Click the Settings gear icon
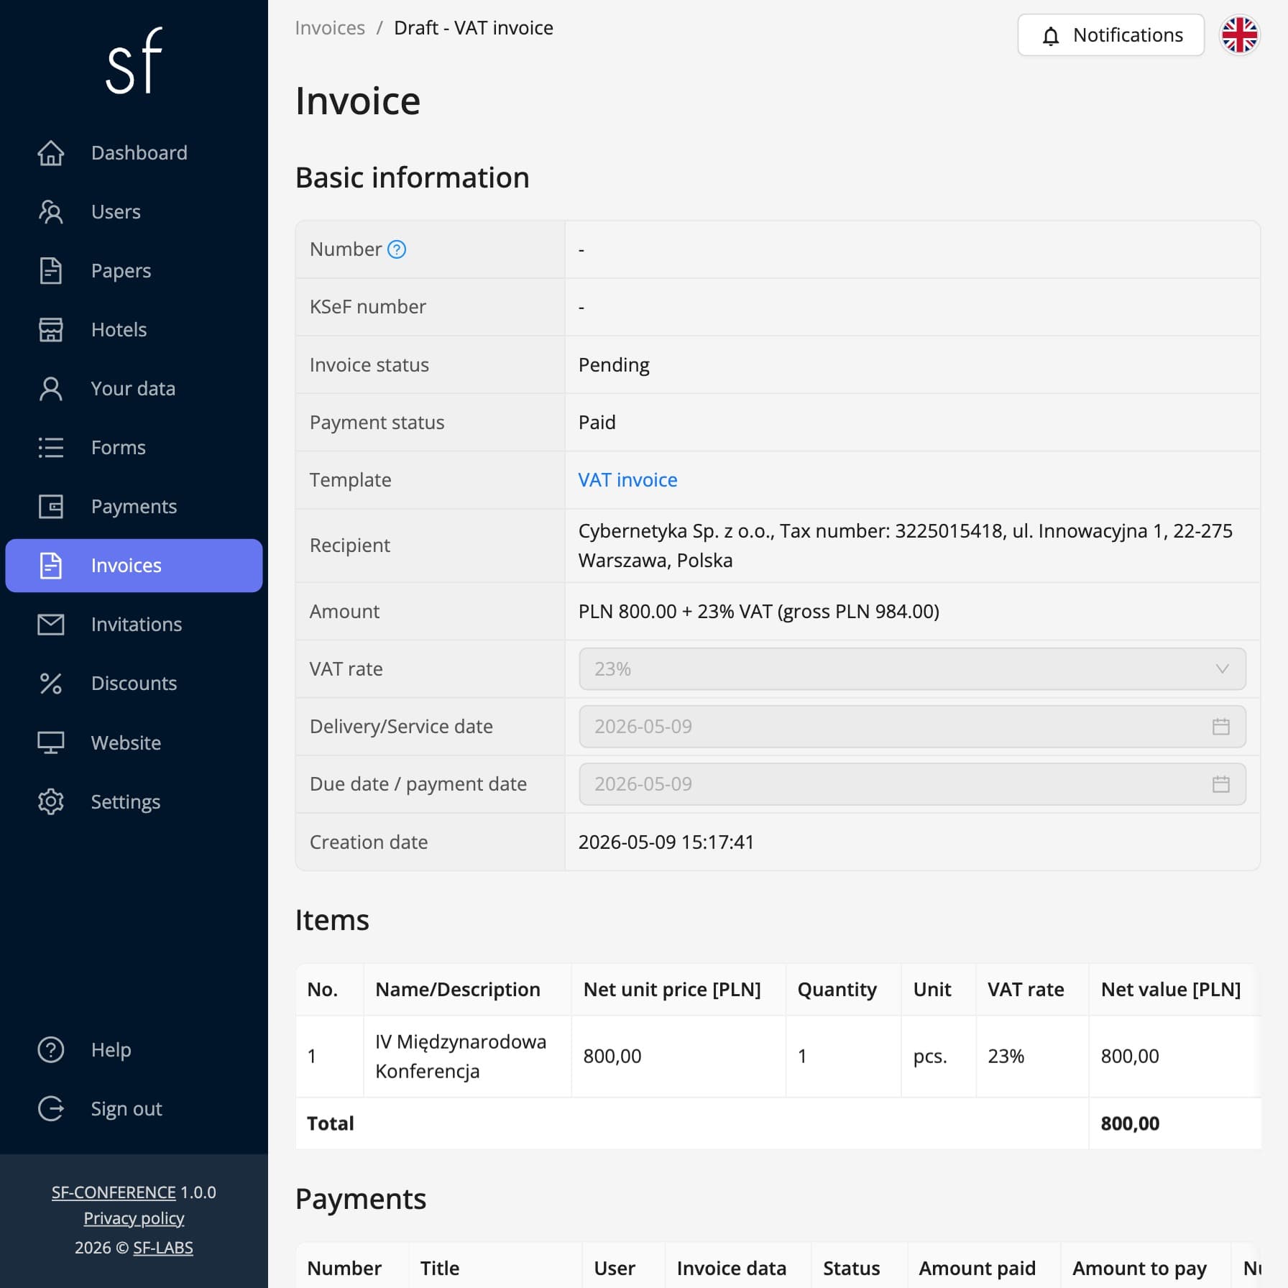 coord(50,801)
